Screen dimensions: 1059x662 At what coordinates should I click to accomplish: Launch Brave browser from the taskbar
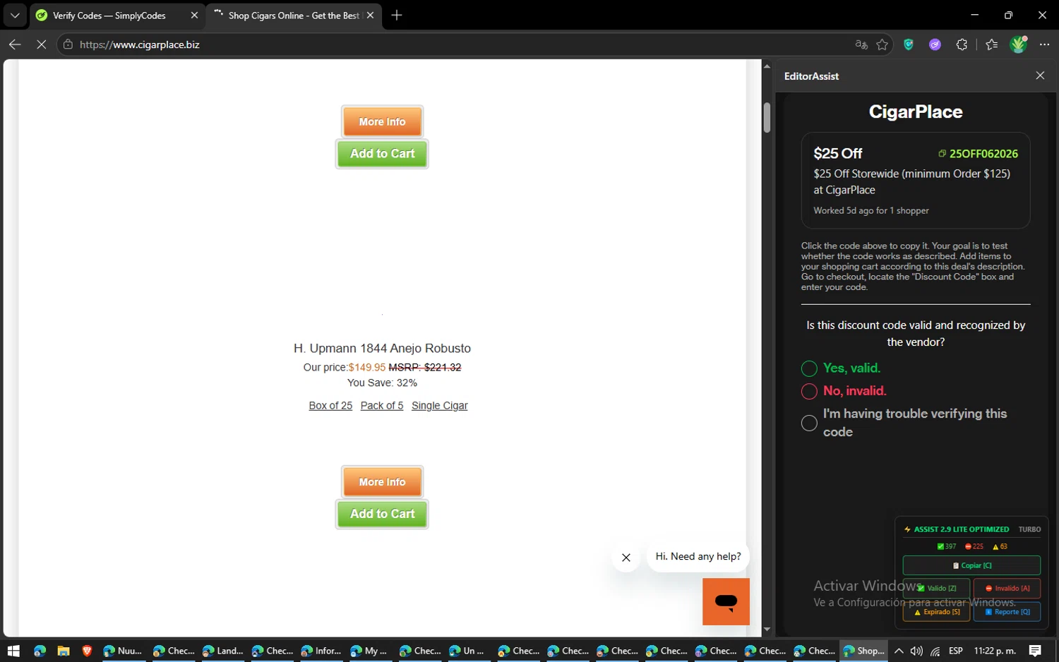[87, 651]
